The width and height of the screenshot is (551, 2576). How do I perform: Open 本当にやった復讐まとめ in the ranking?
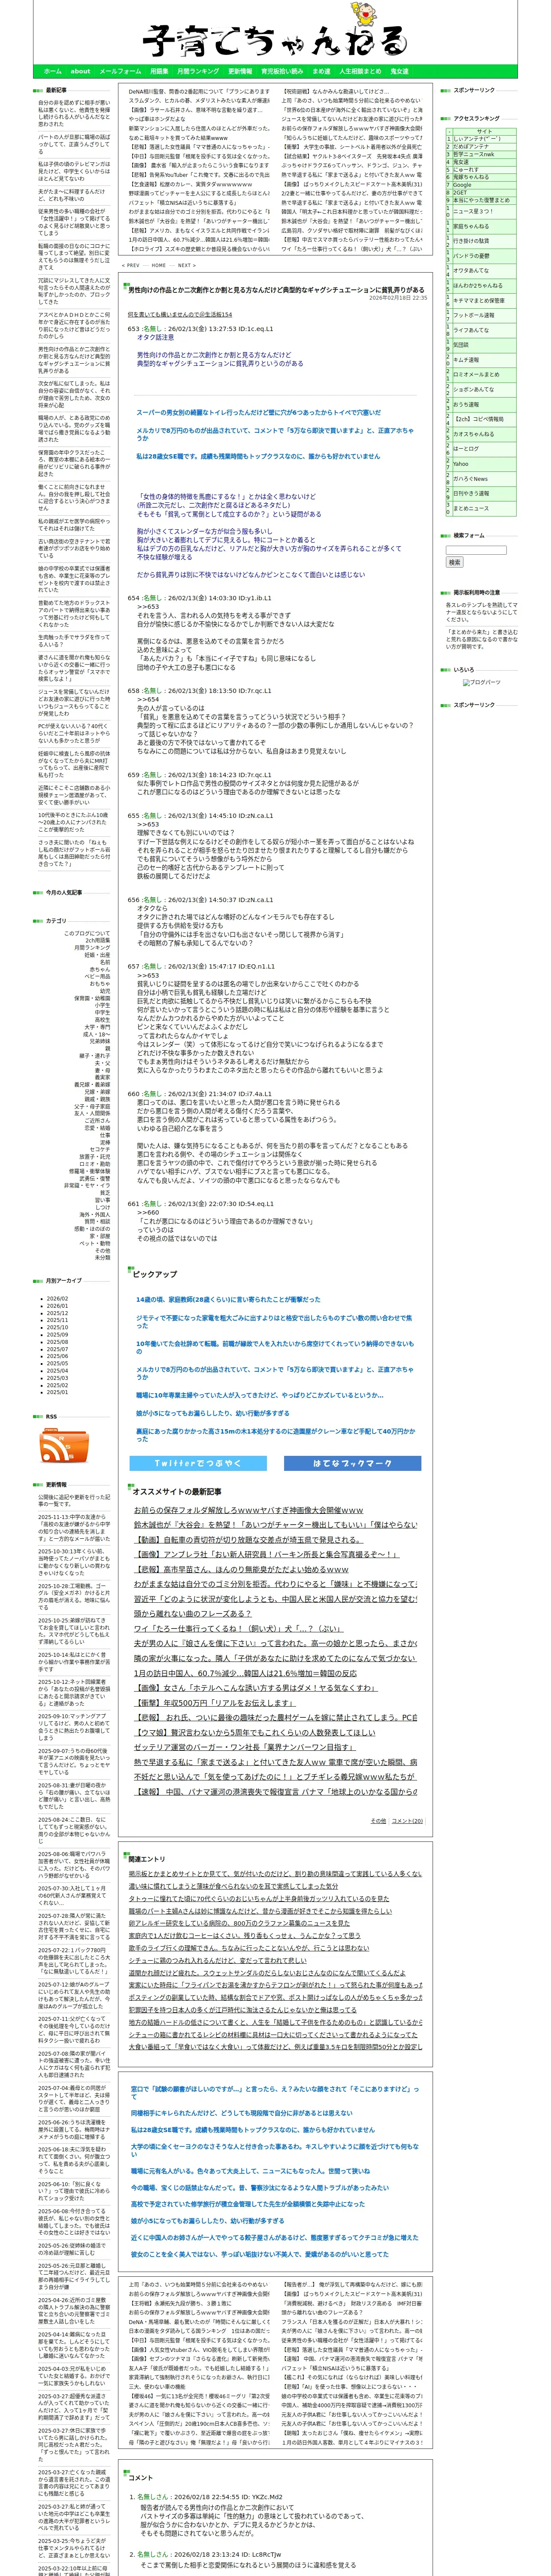pos(482,200)
